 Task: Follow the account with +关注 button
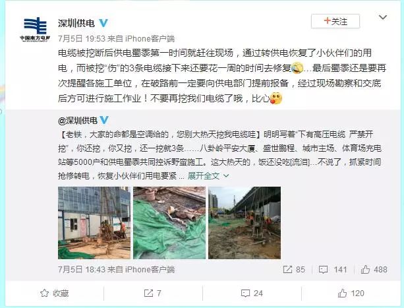[335, 21]
